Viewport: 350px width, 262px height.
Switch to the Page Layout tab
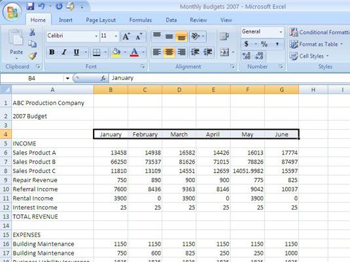pyautogui.click(x=101, y=20)
